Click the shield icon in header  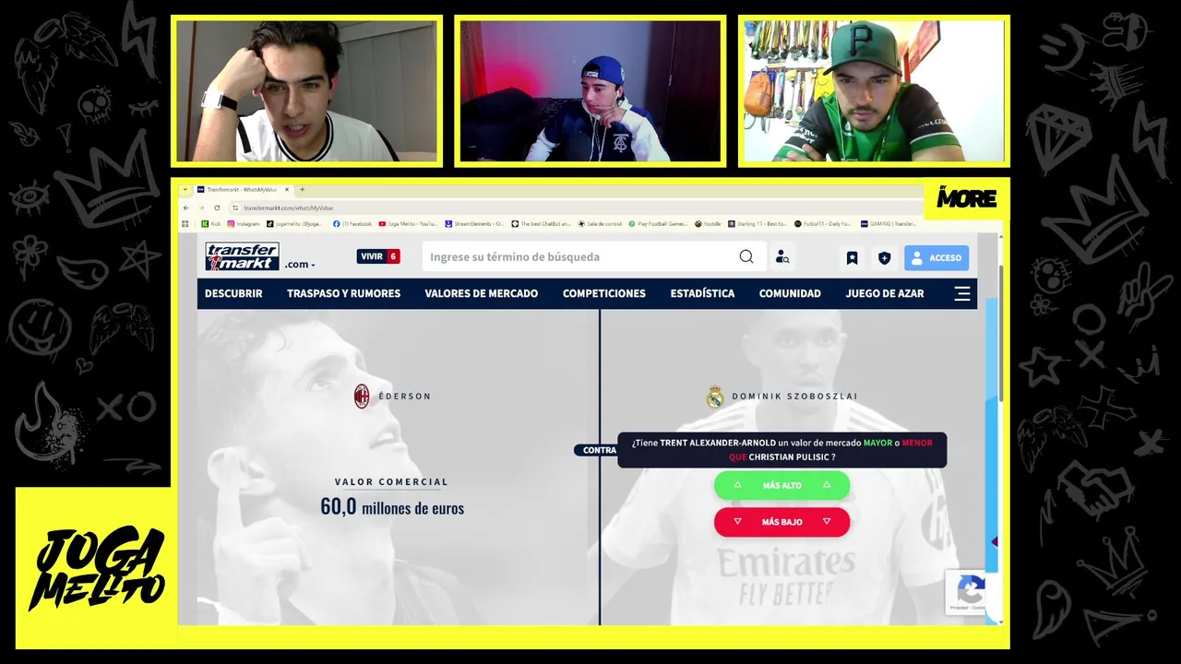884,258
